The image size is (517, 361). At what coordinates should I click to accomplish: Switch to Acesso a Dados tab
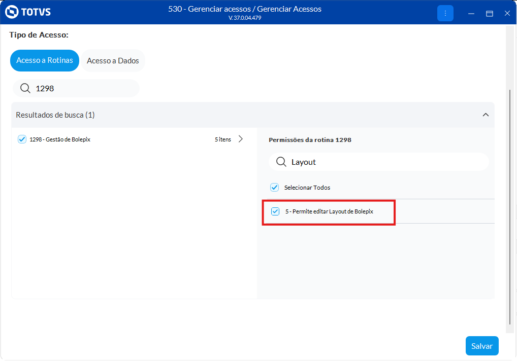113,61
